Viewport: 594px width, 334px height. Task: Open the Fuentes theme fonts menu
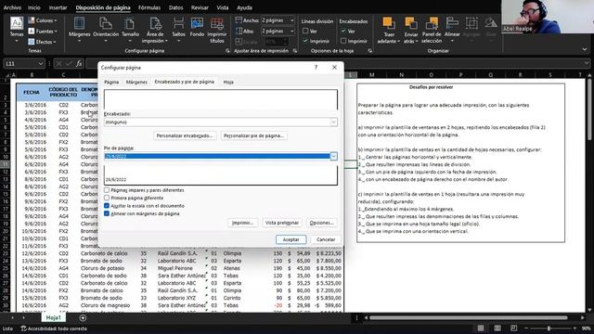coord(43,31)
